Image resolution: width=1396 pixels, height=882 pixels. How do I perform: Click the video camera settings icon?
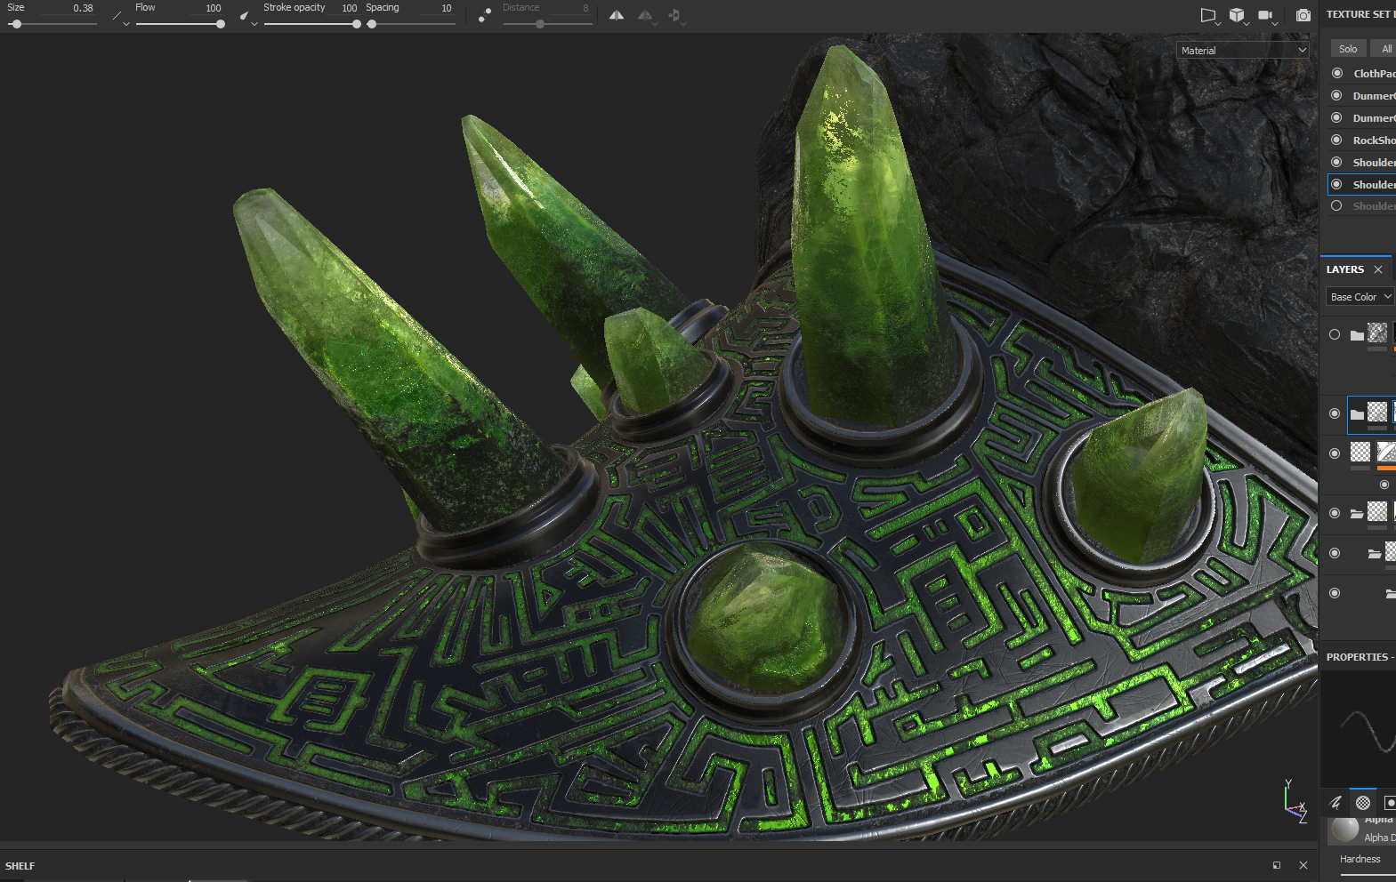click(1265, 15)
